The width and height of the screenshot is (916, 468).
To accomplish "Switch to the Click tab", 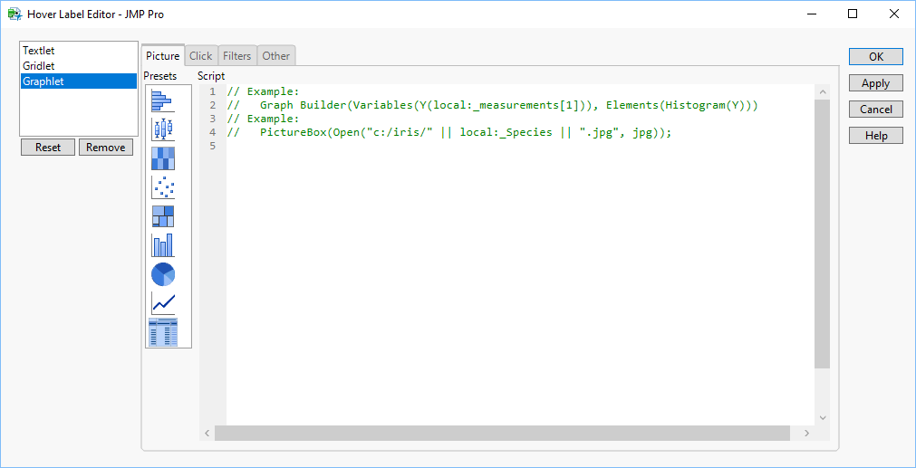I will tap(201, 56).
